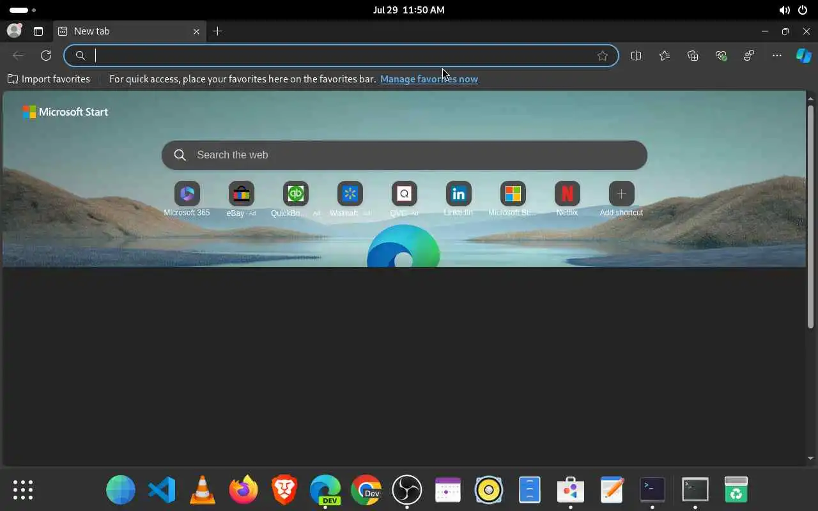This screenshot has height=511, width=818.
Task: Open Manage favorites now link
Action: click(x=429, y=79)
